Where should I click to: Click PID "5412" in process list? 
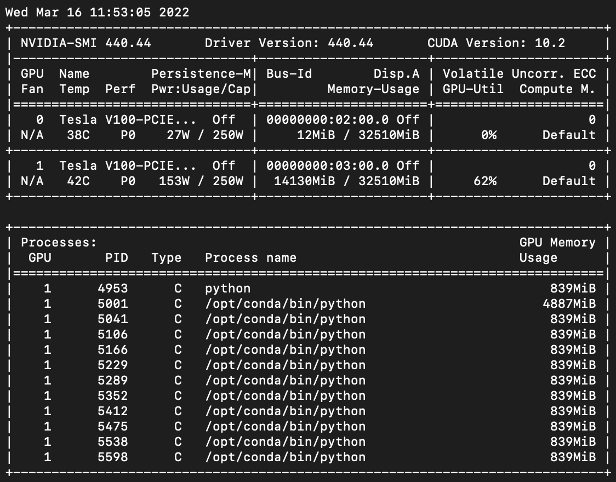pyautogui.click(x=113, y=411)
